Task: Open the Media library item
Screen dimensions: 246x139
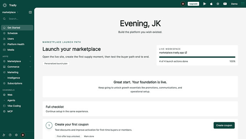Action: coord(17,50)
